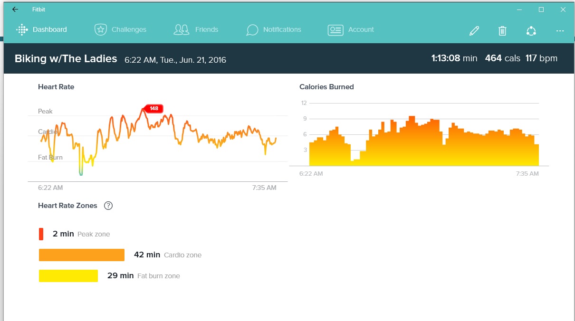
Task: Click the orange Cardio zone bar
Action: (82, 255)
